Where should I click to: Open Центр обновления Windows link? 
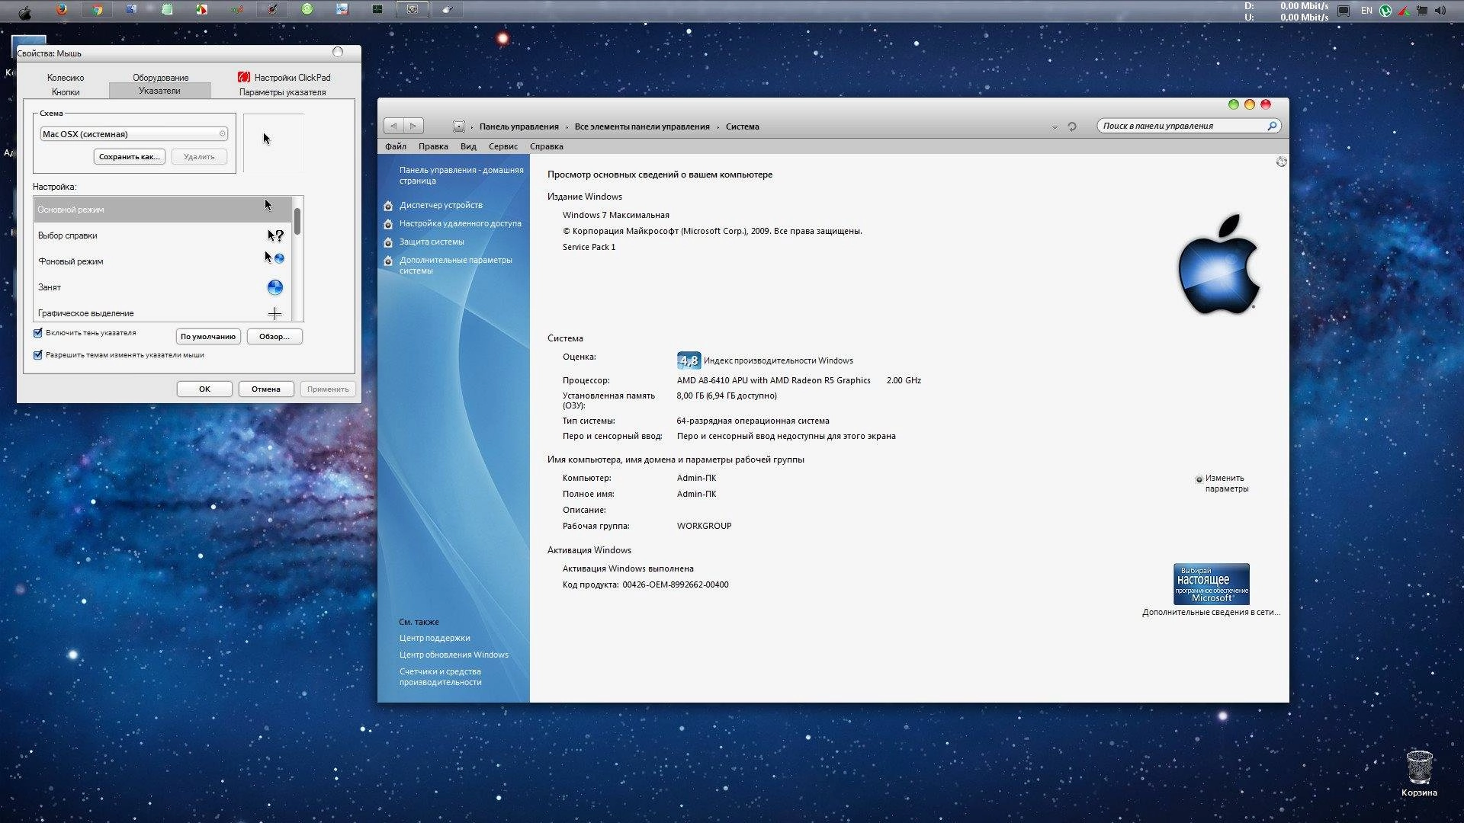(x=454, y=655)
